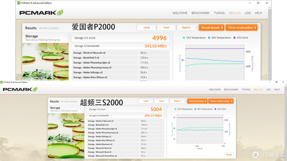Click top result timestamp 2021/3/12 22:35:53
287x161 pixels.
pos(49,28)
